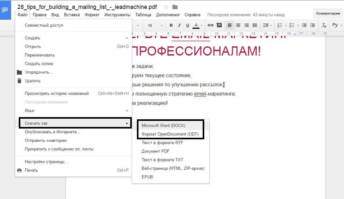Download as Формат OpenDocument (ODT)
This screenshot has width=344, height=199.
(171, 134)
